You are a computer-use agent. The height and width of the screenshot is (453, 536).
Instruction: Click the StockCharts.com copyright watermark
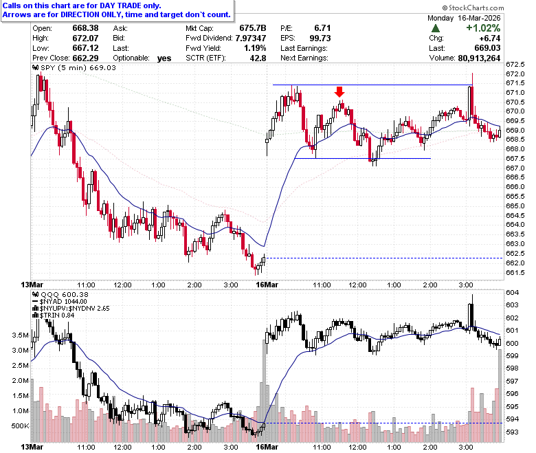click(x=473, y=8)
